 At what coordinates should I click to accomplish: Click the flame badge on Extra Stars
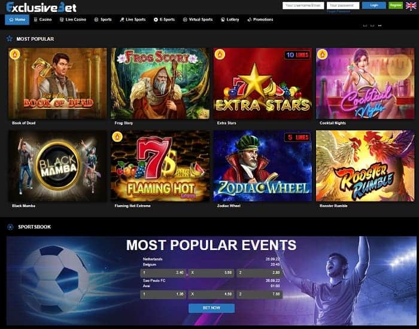click(x=220, y=54)
